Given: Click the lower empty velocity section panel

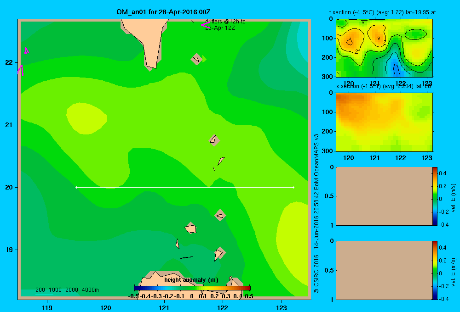Looking at the screenshot, I should coord(384,270).
